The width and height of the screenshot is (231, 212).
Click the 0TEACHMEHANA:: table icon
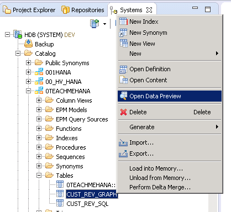pos(60,184)
